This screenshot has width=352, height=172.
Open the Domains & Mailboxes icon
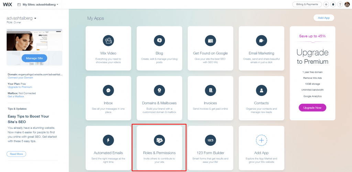[159, 90]
